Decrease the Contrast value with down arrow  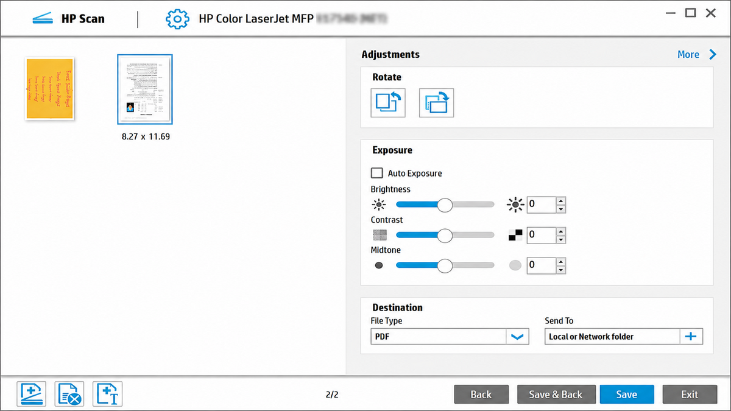(561, 239)
